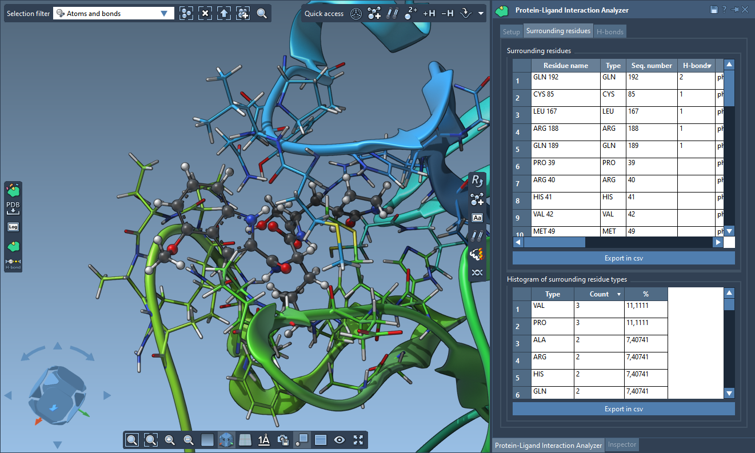Click the remove hydrogens −H icon
755x453 pixels.
point(447,13)
